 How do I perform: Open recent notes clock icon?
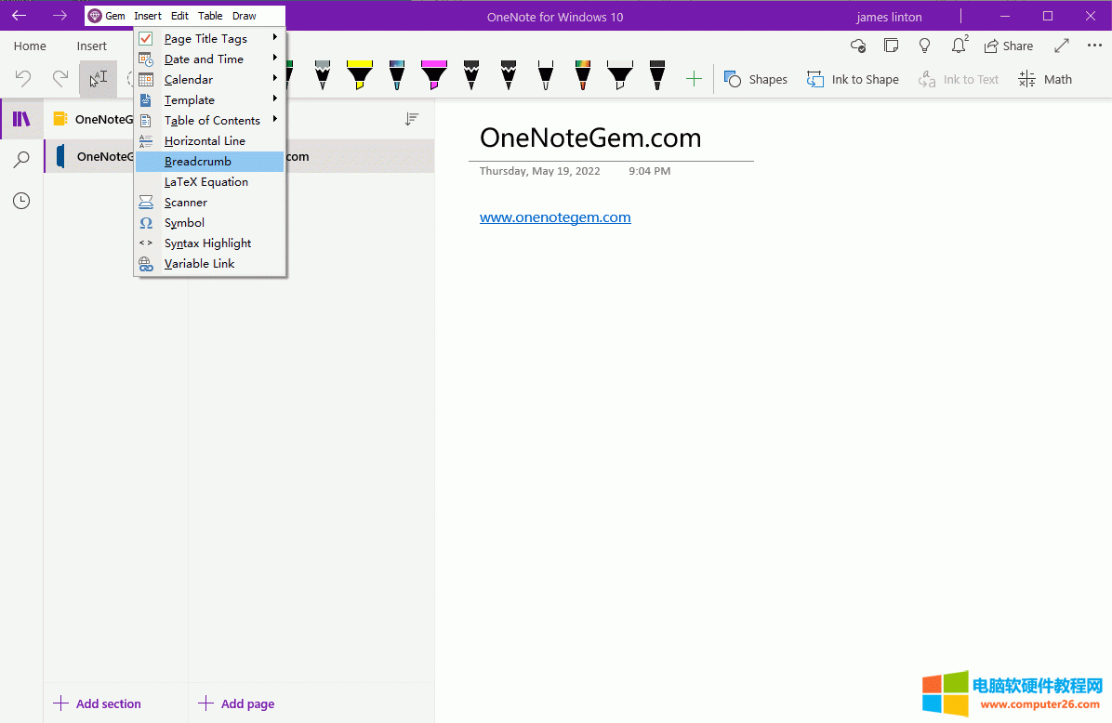[x=21, y=201]
